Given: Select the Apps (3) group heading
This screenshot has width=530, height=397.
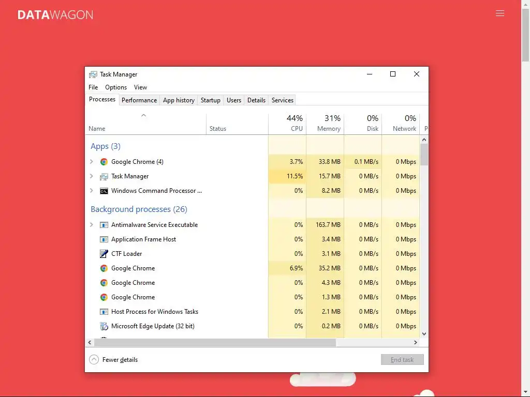Looking at the screenshot, I should [106, 146].
